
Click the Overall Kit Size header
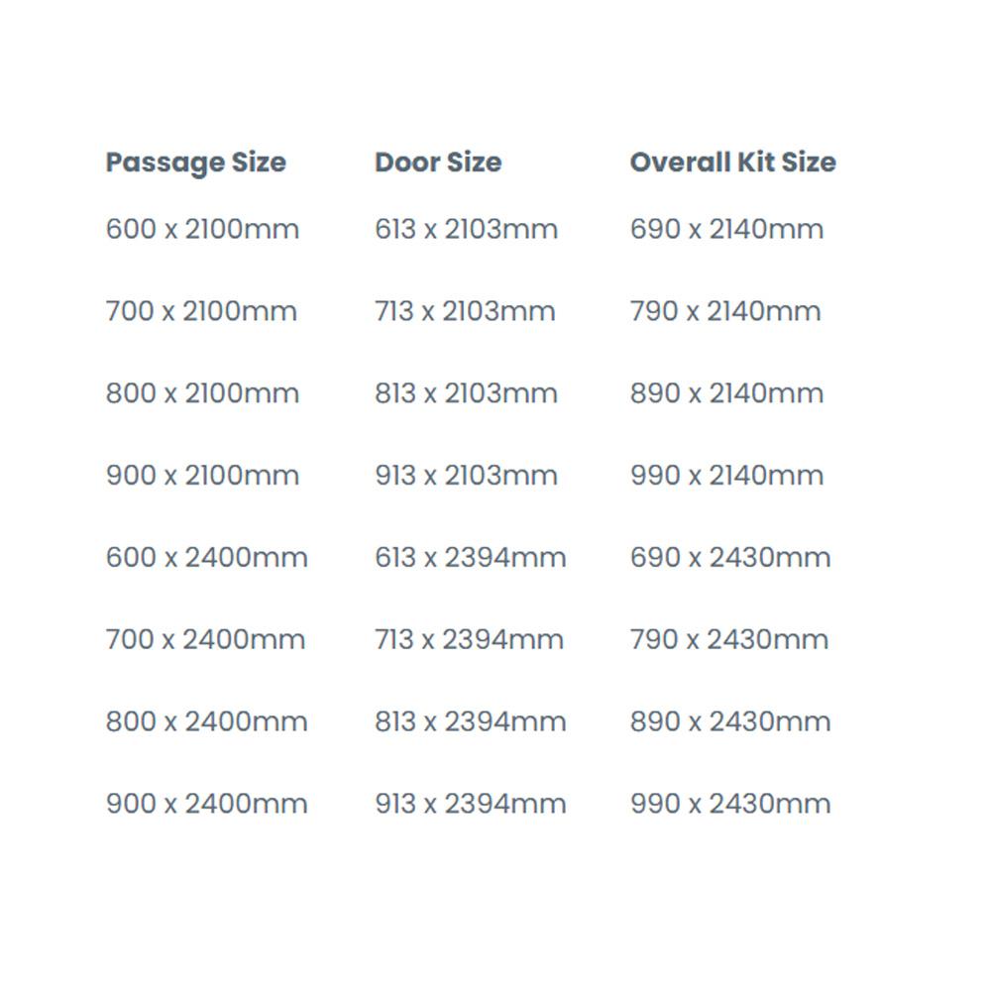coord(732,163)
